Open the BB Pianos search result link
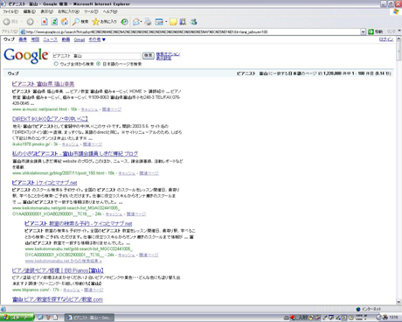402x322 pixels. [58, 270]
